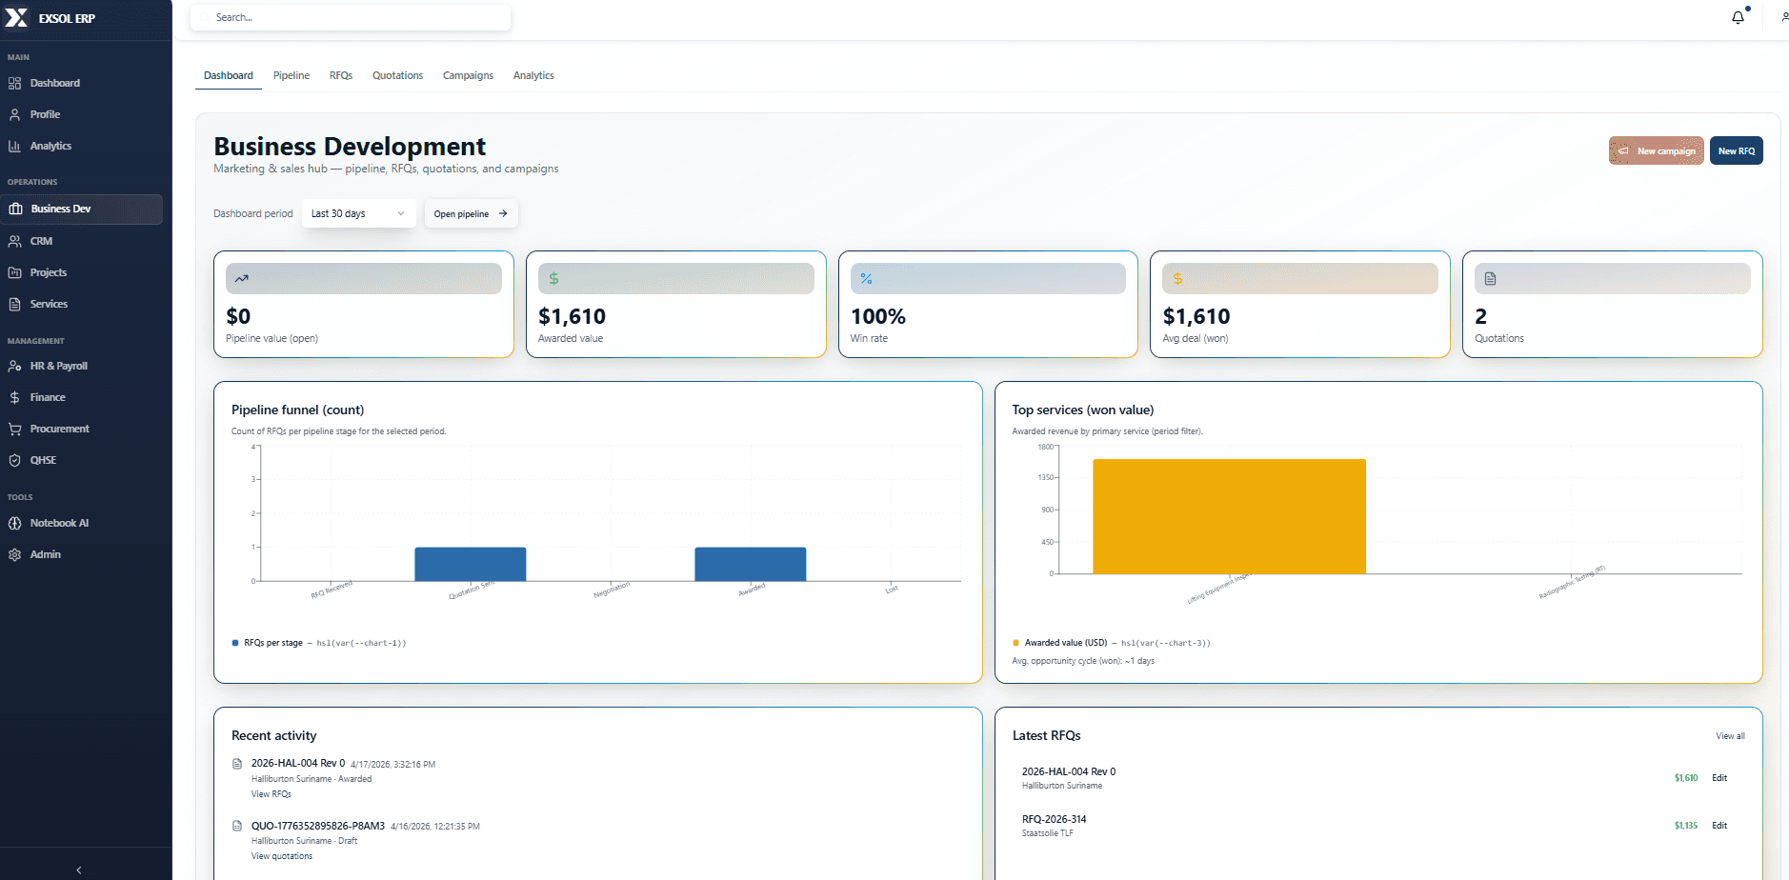Click the $1,135 amount for RFQ-2026-314
Screen dimensions: 1789x880
pos(1686,826)
